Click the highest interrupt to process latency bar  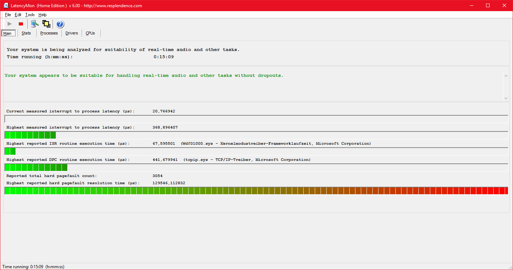click(x=256, y=135)
